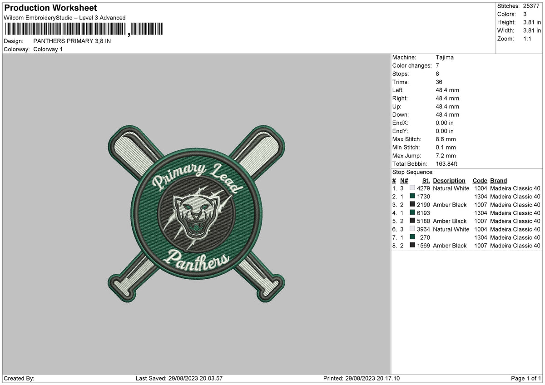Click the EndX value 0.00 in
Screen dimensions: 545x385
[445, 123]
